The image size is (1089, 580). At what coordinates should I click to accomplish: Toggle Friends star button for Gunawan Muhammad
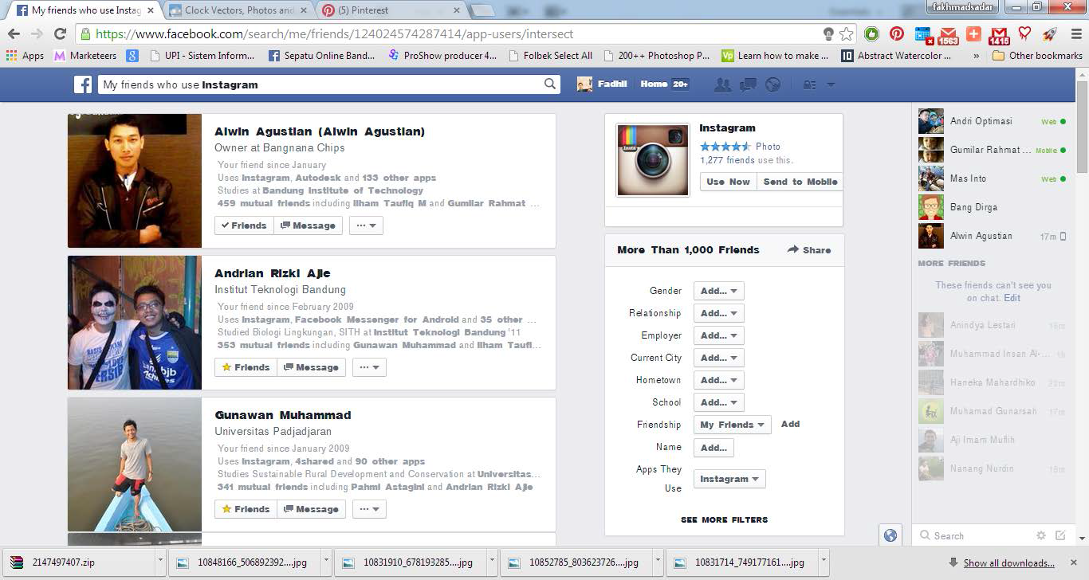coord(246,509)
